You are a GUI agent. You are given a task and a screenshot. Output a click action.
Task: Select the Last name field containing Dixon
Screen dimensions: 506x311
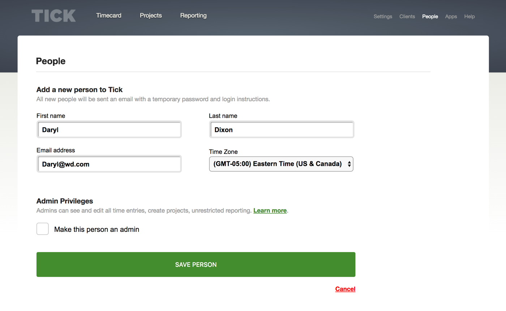click(x=281, y=129)
